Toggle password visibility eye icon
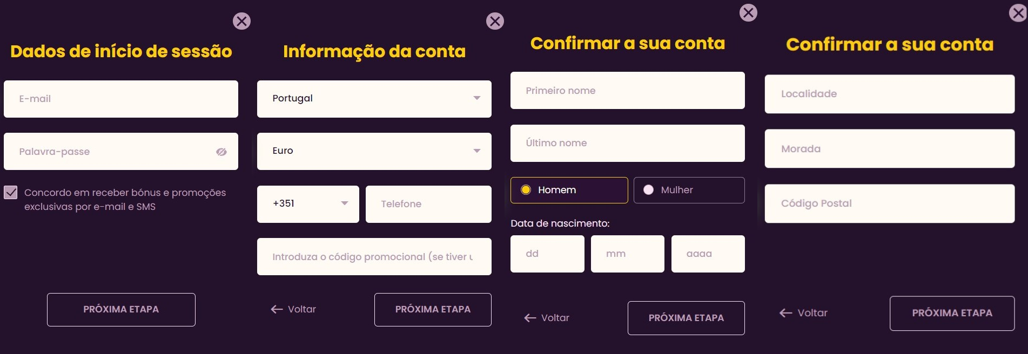The width and height of the screenshot is (1028, 354). pyautogui.click(x=221, y=152)
